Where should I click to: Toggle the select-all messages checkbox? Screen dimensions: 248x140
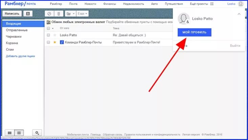[48, 28]
